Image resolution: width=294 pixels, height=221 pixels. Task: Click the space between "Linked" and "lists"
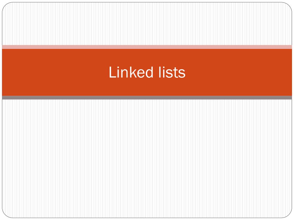click(x=156, y=72)
